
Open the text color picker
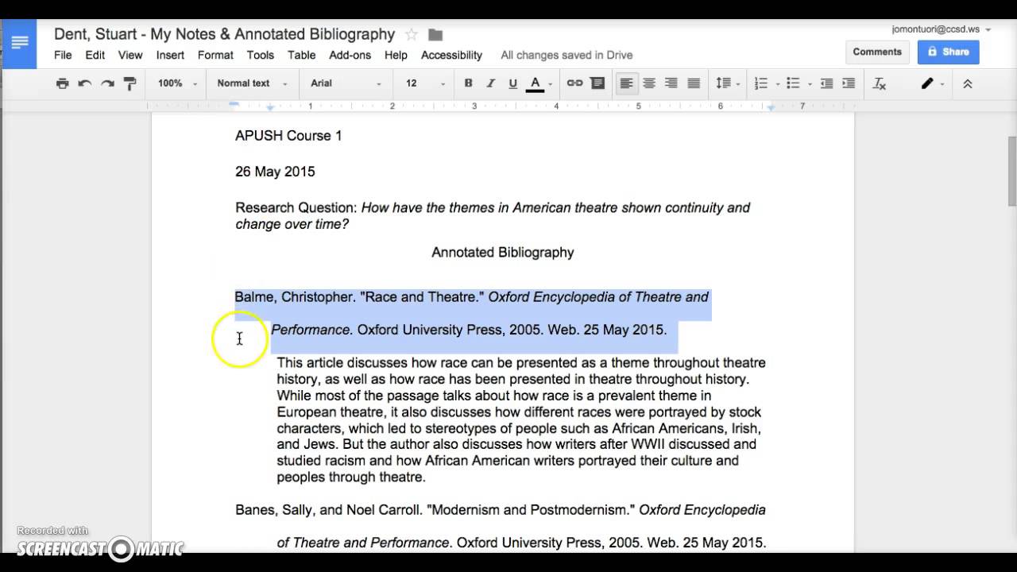(x=536, y=83)
